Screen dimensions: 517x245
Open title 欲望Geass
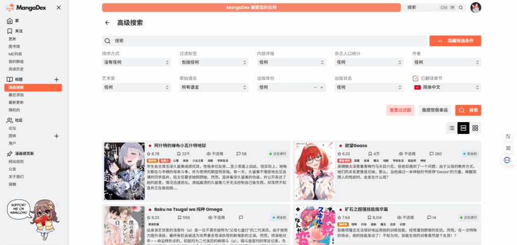[356, 146]
